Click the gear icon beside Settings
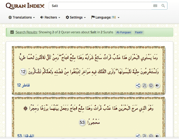179x139 pixels. click(67, 17)
